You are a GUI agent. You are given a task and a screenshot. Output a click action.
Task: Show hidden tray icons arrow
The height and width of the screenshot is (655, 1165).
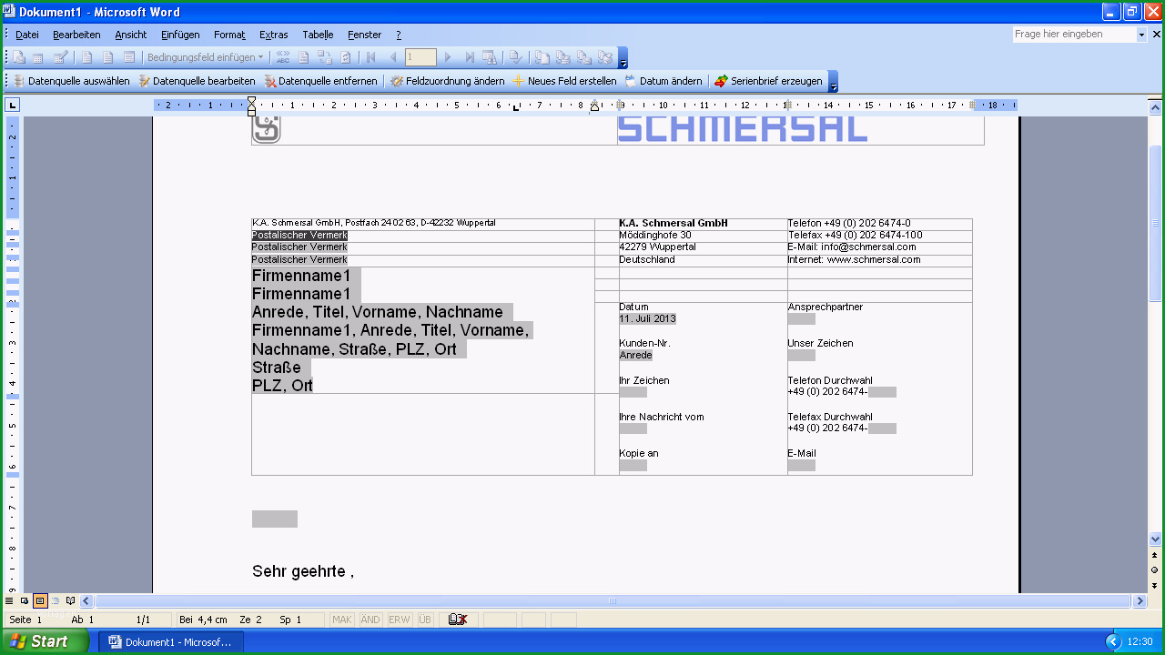pos(1112,641)
